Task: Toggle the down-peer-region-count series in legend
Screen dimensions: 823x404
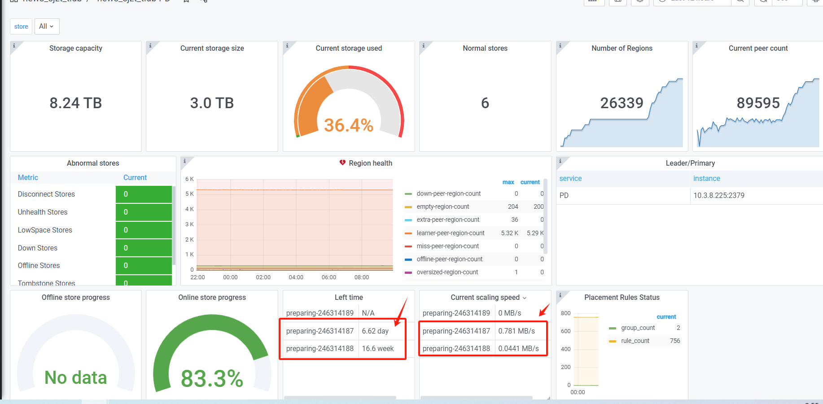Action: coord(448,194)
